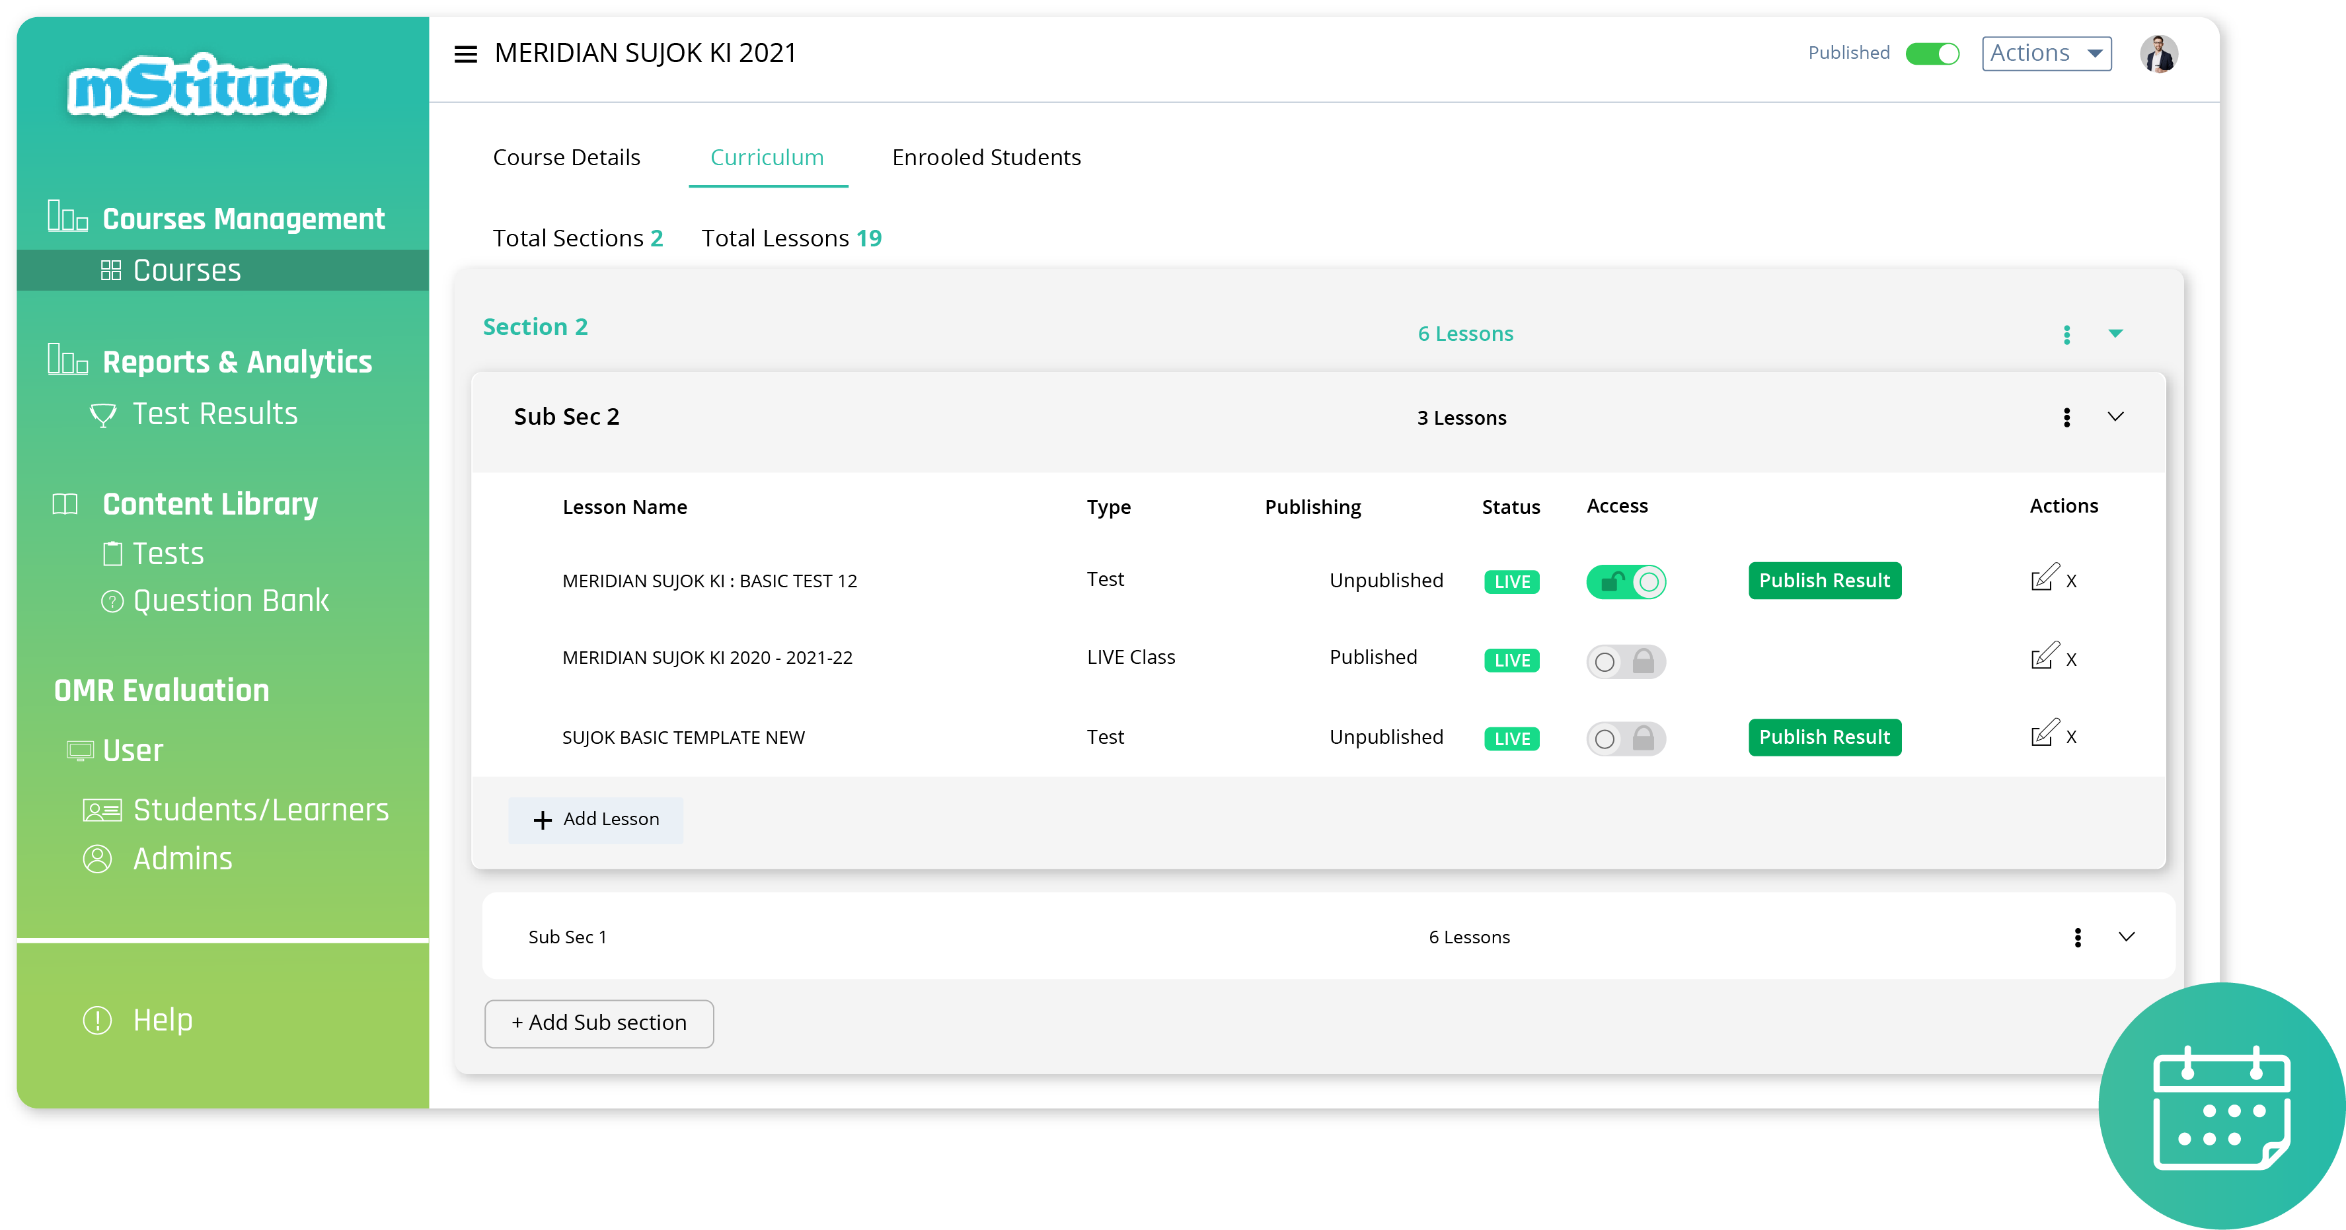Select the Curriculum tab
Image resolution: width=2346 pixels, height=1230 pixels.
pos(767,157)
